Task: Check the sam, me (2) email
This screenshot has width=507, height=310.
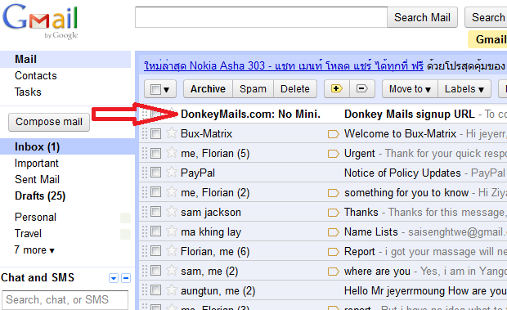Action: 155,271
